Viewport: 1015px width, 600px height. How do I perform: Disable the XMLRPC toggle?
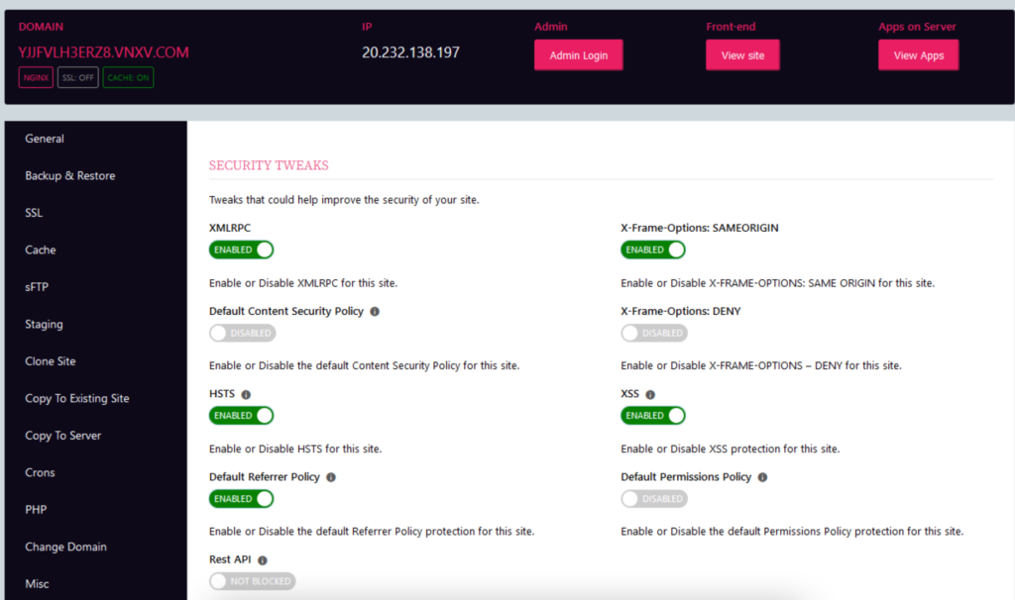241,250
